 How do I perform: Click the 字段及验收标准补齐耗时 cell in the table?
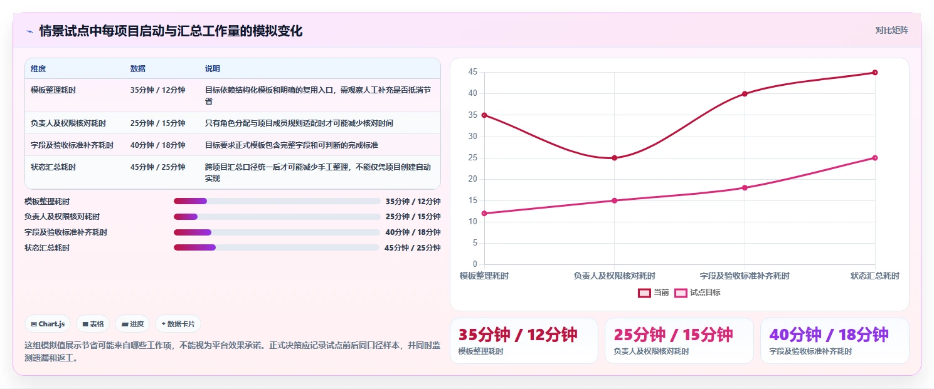click(75, 145)
